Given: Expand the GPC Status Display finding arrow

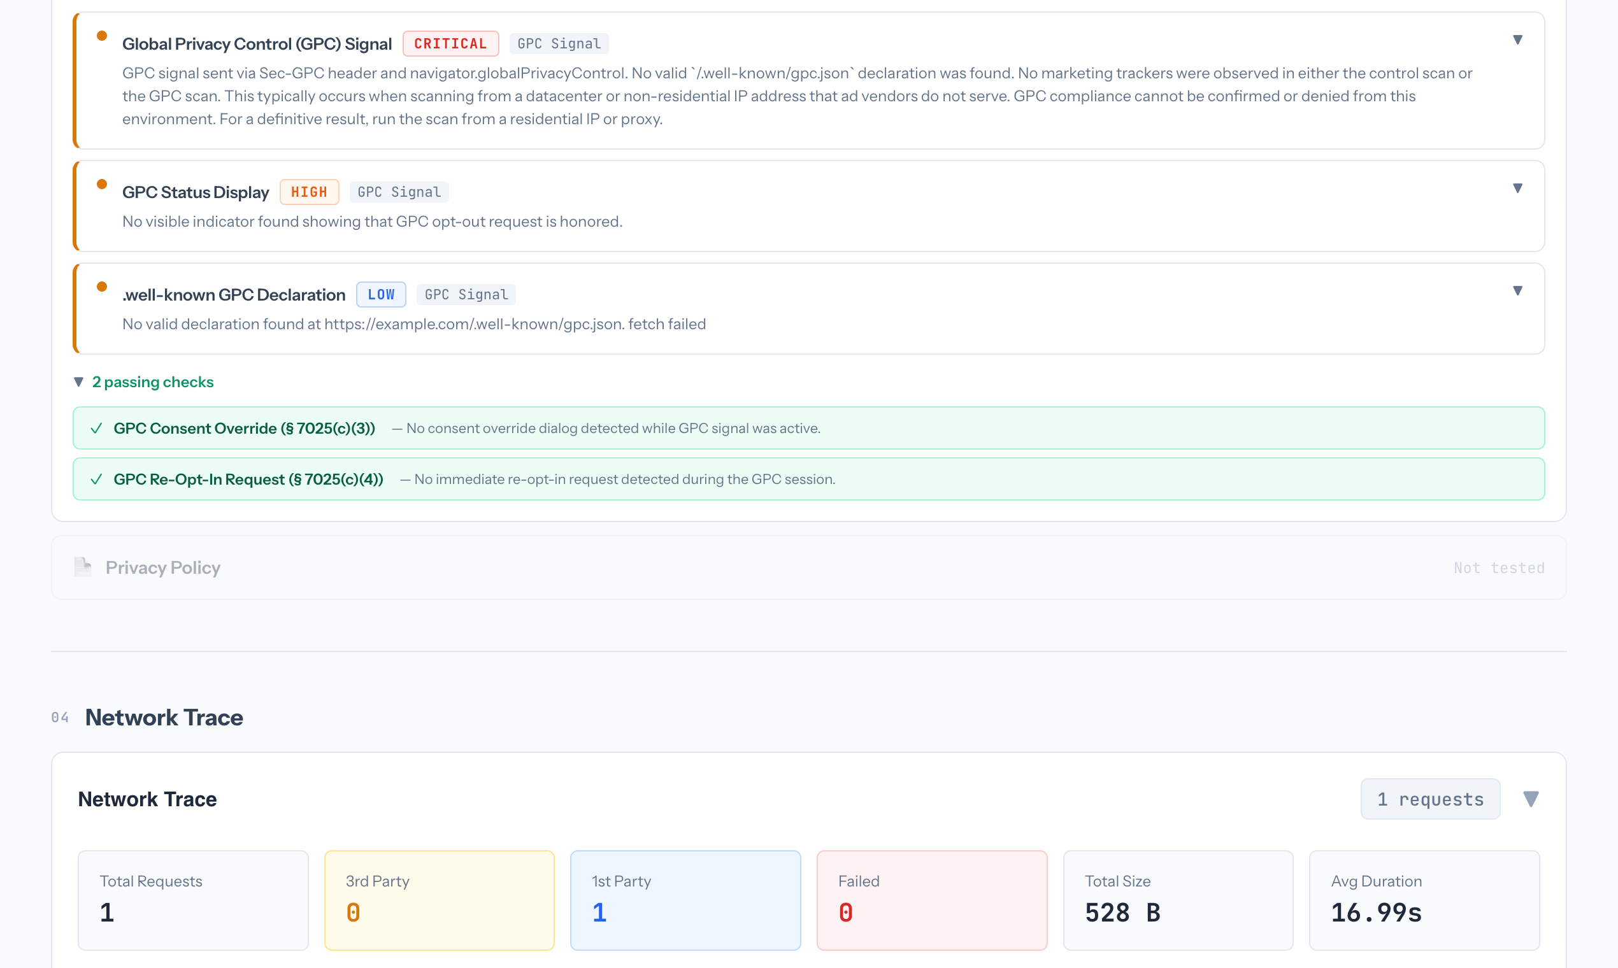Looking at the screenshot, I should point(1517,189).
